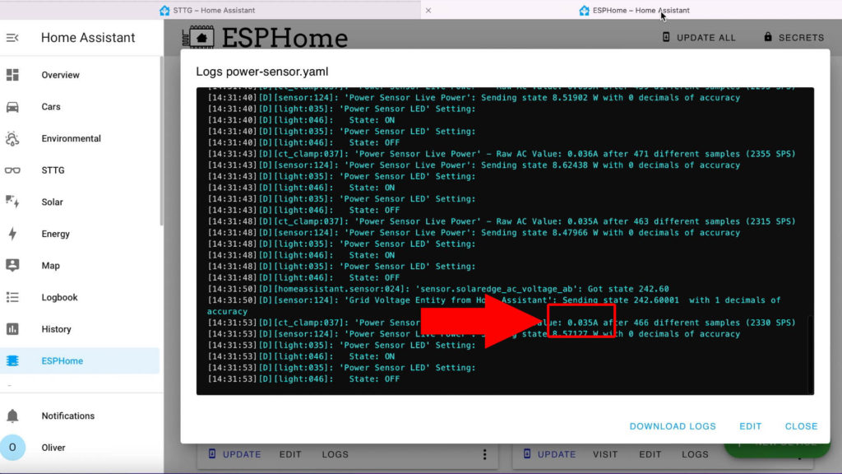Open the Solar panel icon

click(x=12, y=202)
